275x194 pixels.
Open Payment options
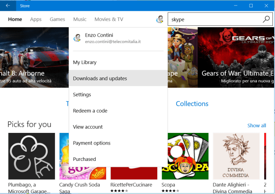tap(118, 143)
